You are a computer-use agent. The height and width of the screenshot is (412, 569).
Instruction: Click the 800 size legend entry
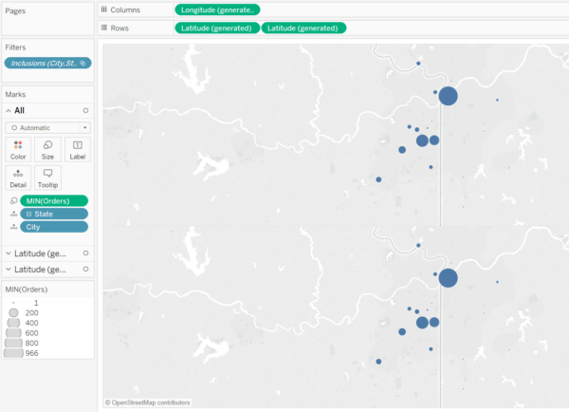(x=22, y=343)
